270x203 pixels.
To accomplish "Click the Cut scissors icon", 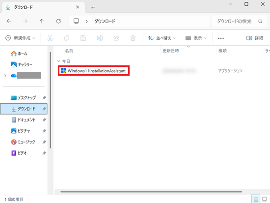I will 50,38.
